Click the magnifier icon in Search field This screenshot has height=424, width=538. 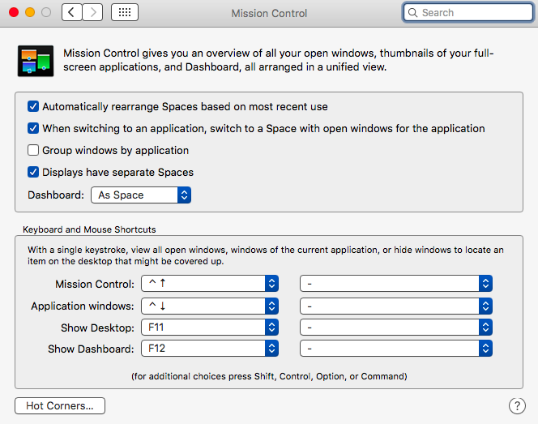412,13
